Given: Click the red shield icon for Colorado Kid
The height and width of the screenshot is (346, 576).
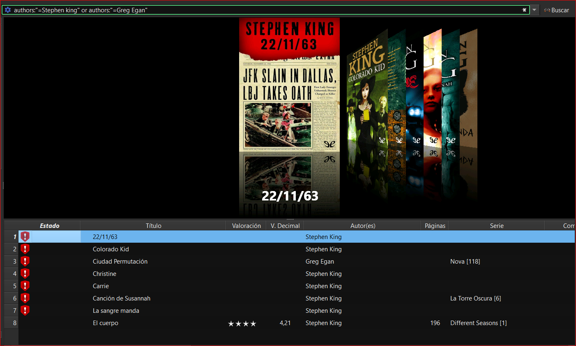Looking at the screenshot, I should point(25,249).
